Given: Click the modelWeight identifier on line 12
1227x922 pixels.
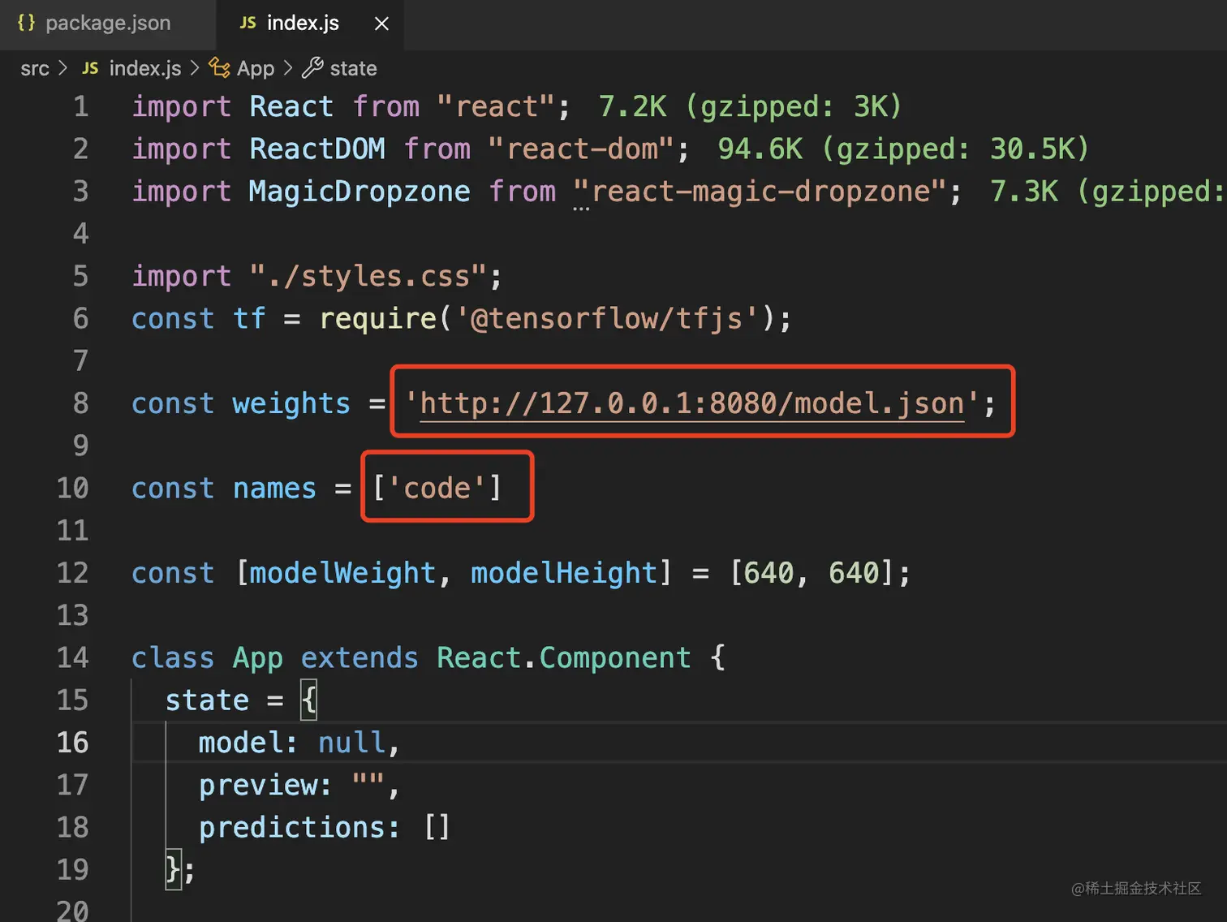Looking at the screenshot, I should coord(342,573).
